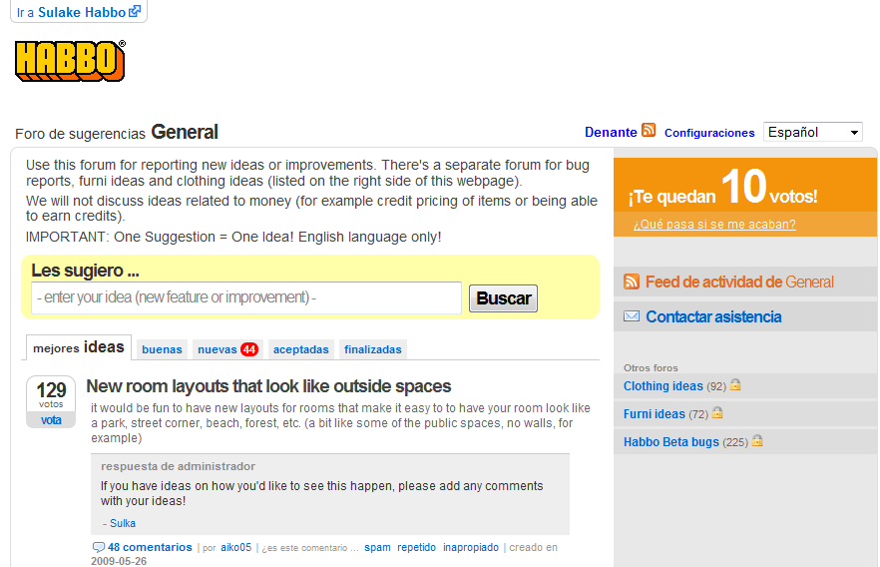This screenshot has height=567, width=880.
Task: Click the speech bubble icon before 48 comentarios
Action: [x=98, y=547]
